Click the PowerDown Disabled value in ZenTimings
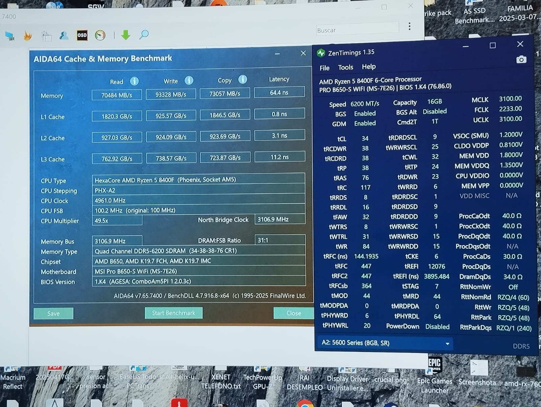541x407 pixels. pos(437,327)
